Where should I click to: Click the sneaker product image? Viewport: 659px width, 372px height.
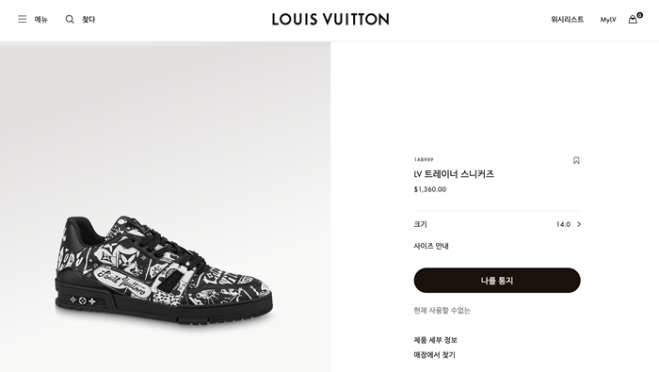(165, 269)
